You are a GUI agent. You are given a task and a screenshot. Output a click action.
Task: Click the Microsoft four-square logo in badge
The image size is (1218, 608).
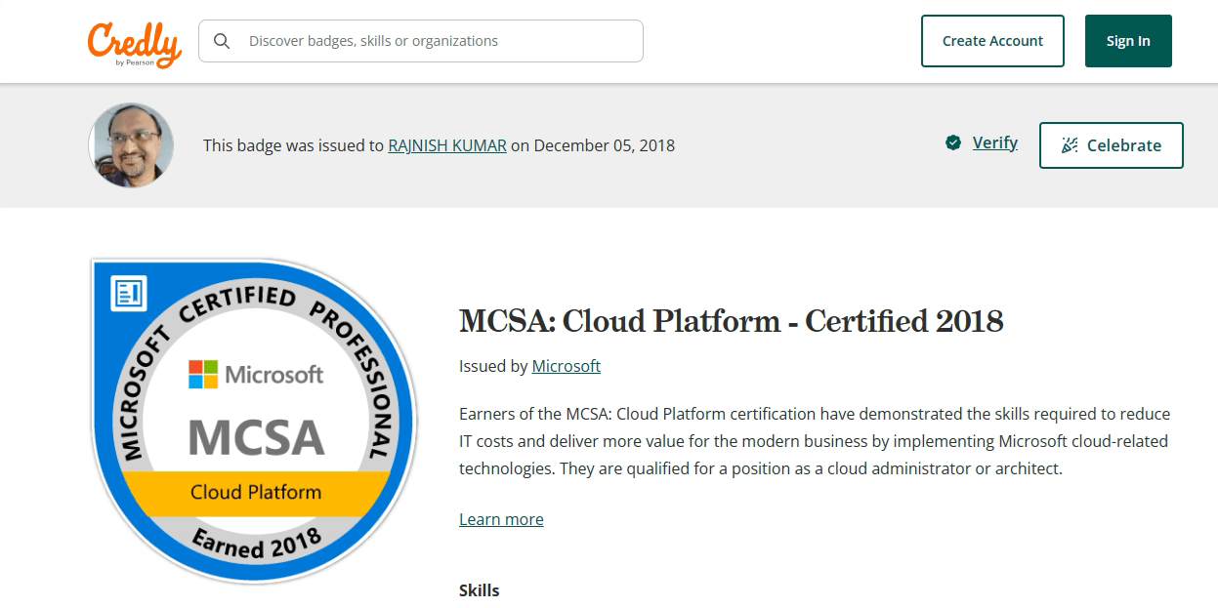(203, 374)
